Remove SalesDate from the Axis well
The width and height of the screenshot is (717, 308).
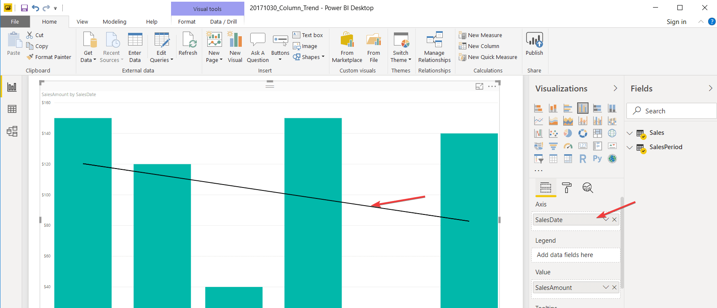coord(615,220)
